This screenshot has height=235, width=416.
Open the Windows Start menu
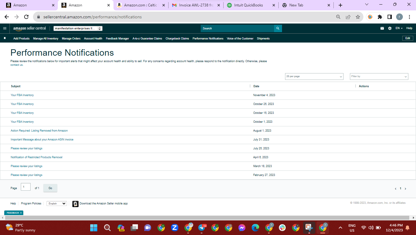pyautogui.click(x=94, y=228)
